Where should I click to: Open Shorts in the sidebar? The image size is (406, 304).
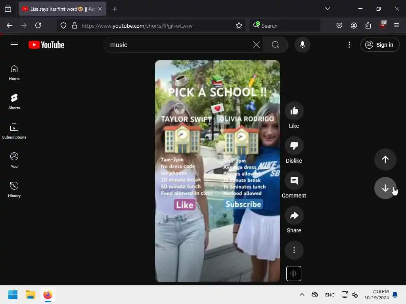[x=14, y=102]
